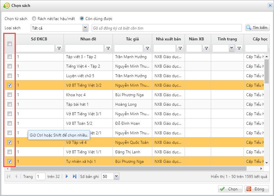The width and height of the screenshot is (274, 196).
Task: Select Còn dùng được radio option
Action: tap(82, 19)
